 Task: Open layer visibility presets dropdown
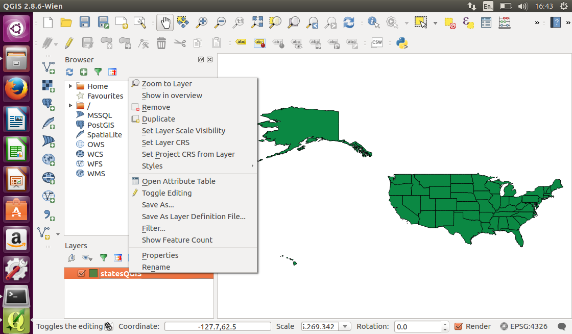(87, 258)
